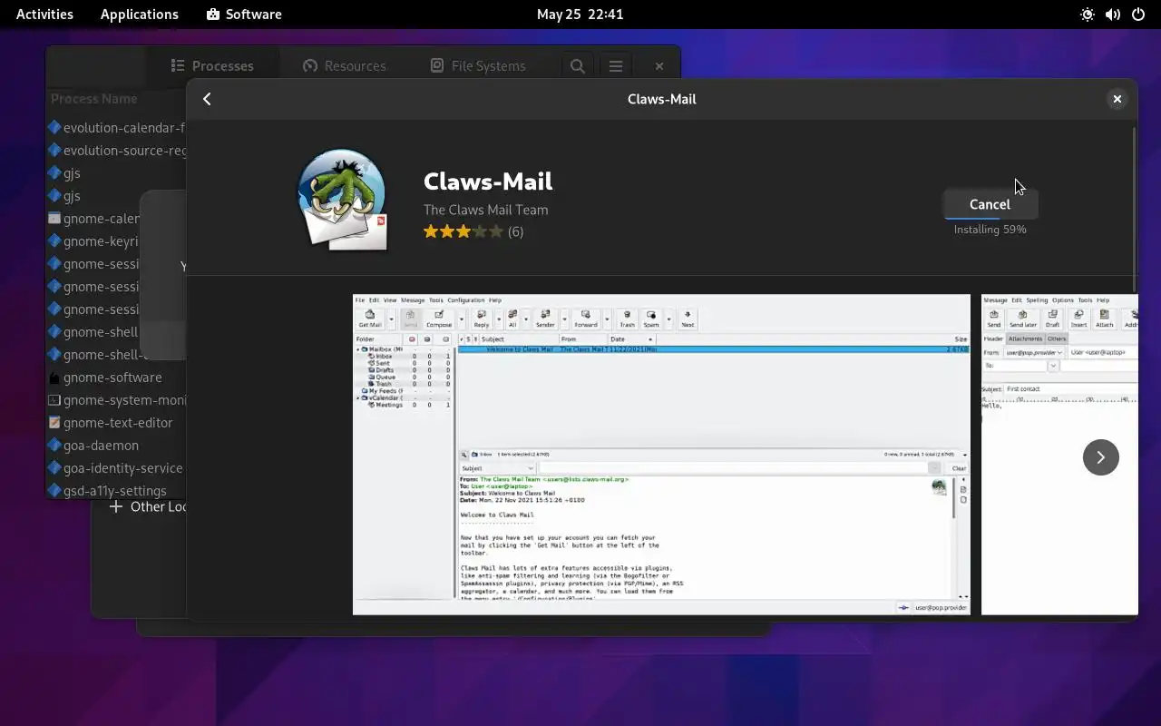This screenshot has width=1161, height=726.
Task: Click the gnome-text-editor process icon
Action: pos(54,423)
